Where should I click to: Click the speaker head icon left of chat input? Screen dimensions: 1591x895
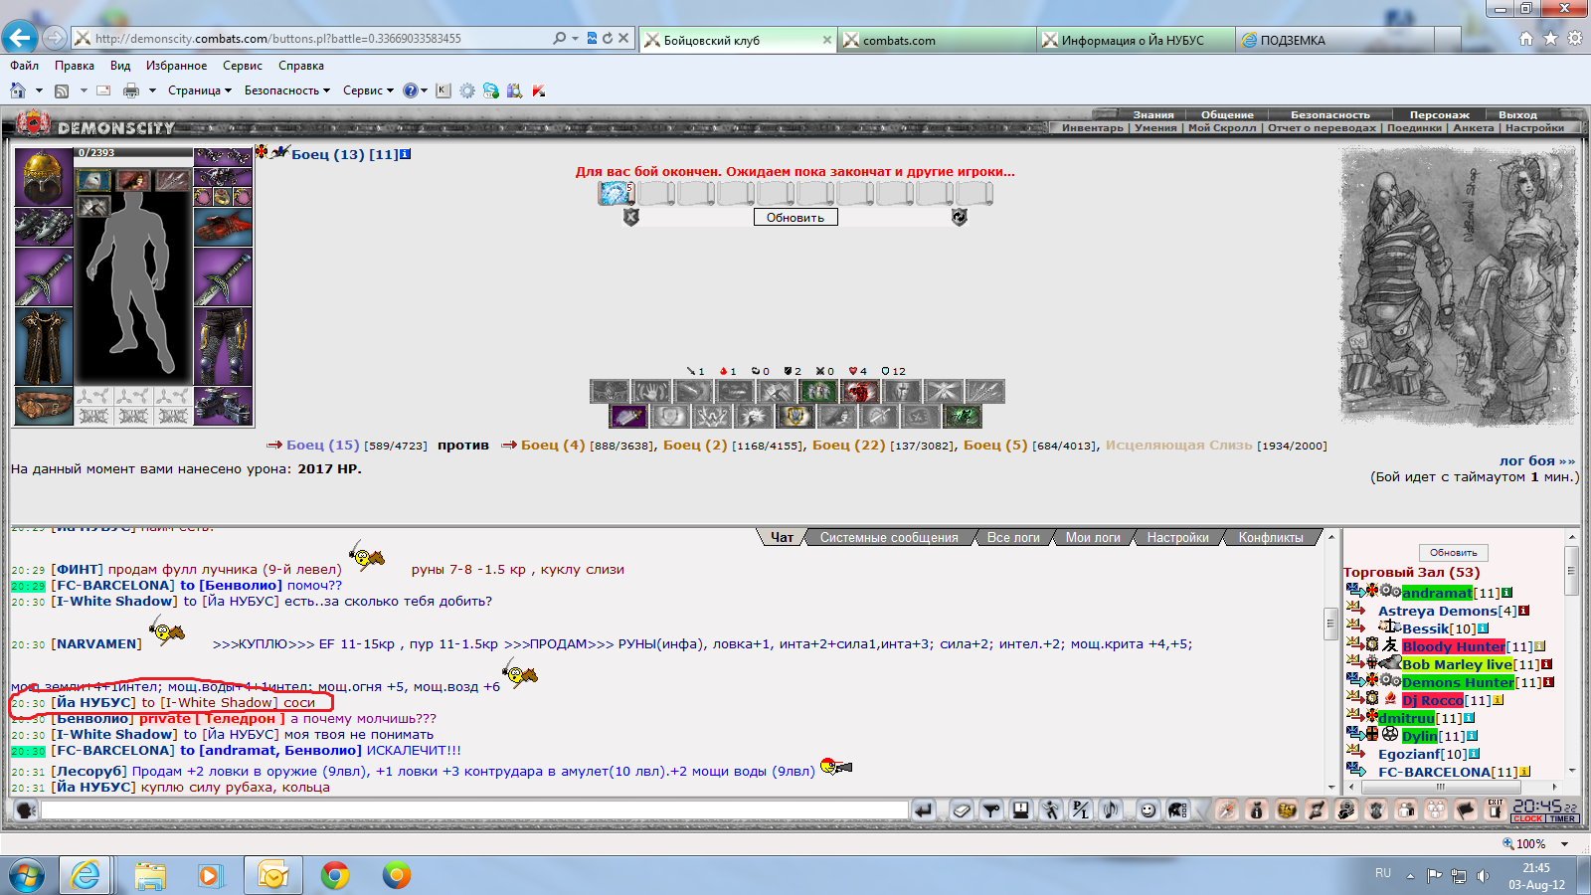(x=27, y=810)
